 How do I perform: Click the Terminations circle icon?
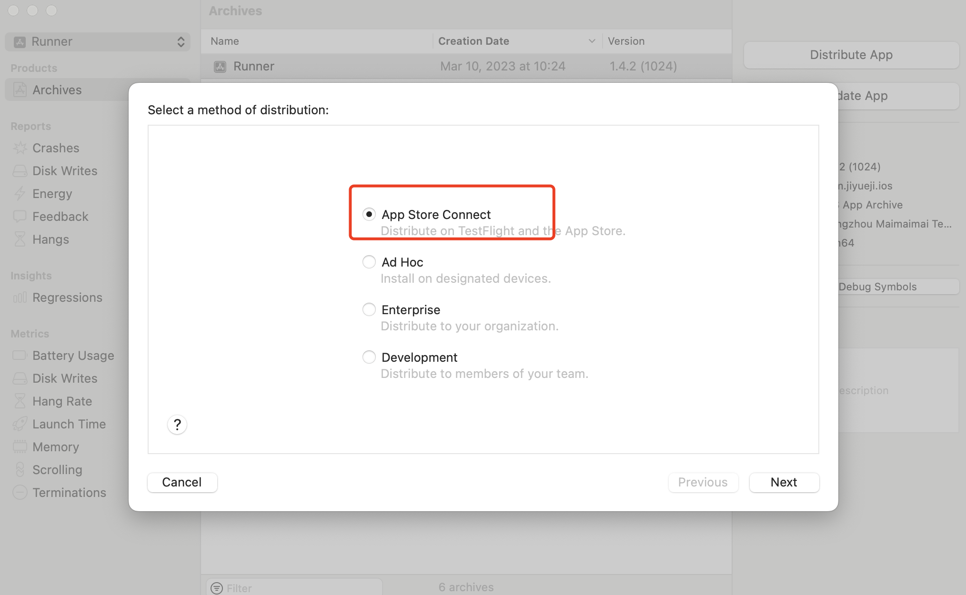20,493
